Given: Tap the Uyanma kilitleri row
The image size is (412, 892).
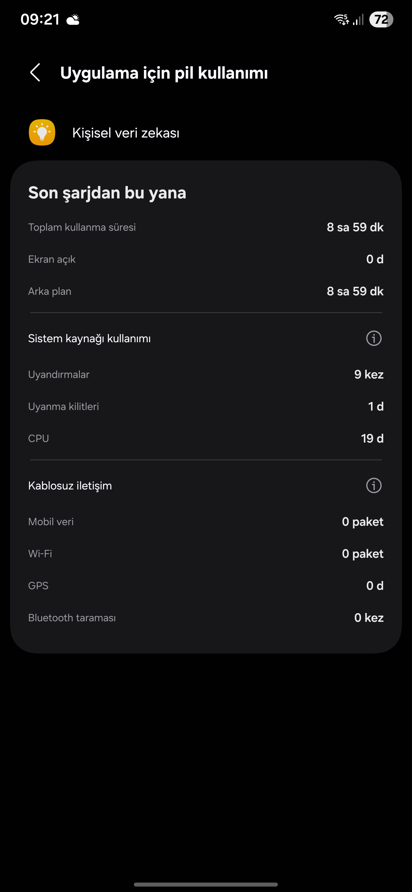Looking at the screenshot, I should (206, 407).
